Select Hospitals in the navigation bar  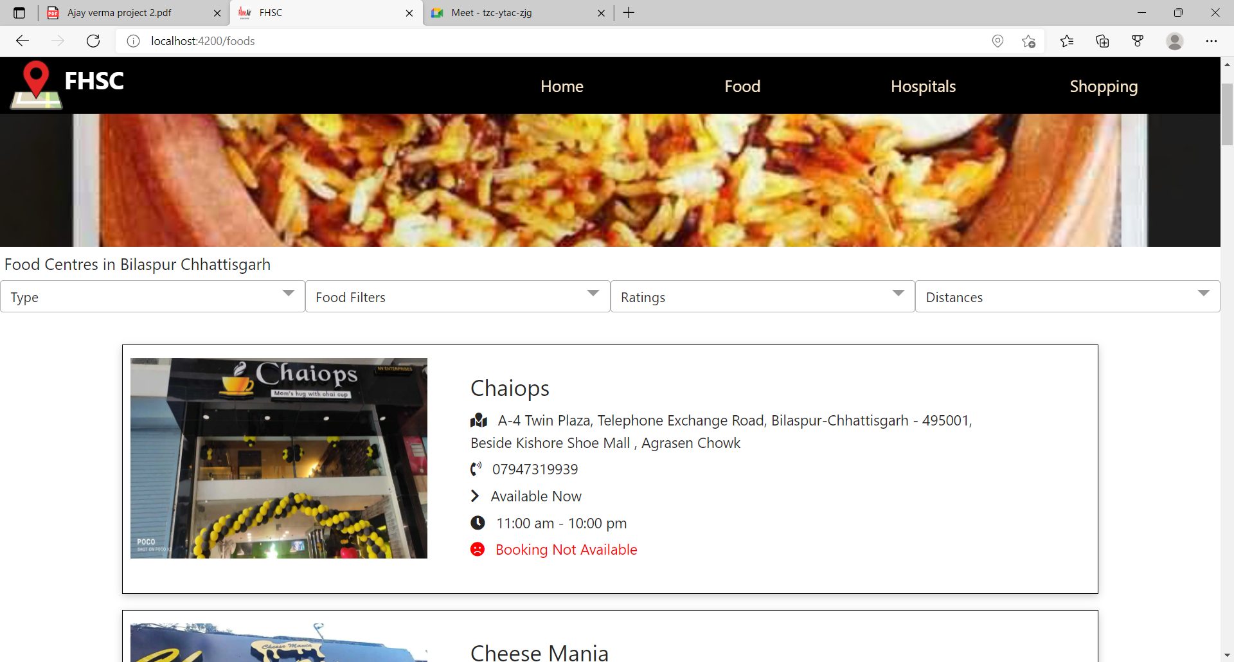(x=923, y=85)
